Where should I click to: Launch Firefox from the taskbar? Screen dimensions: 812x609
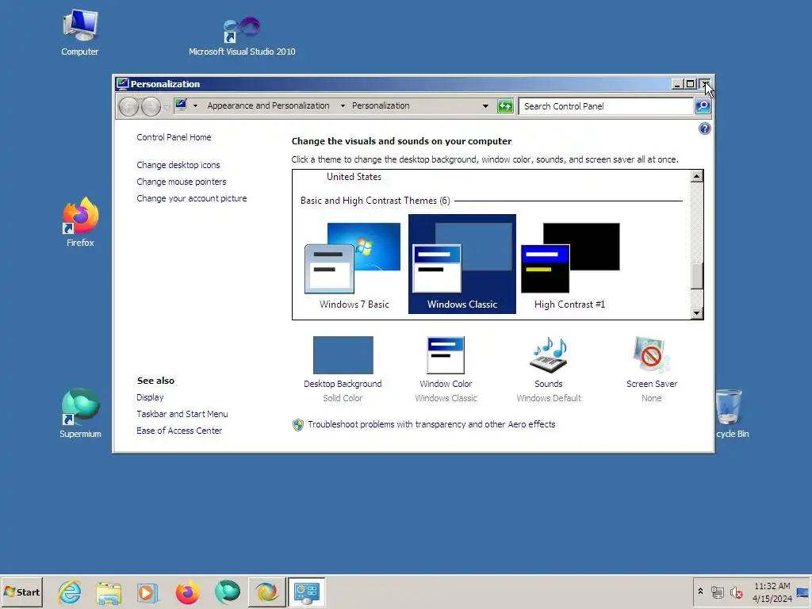[187, 592]
